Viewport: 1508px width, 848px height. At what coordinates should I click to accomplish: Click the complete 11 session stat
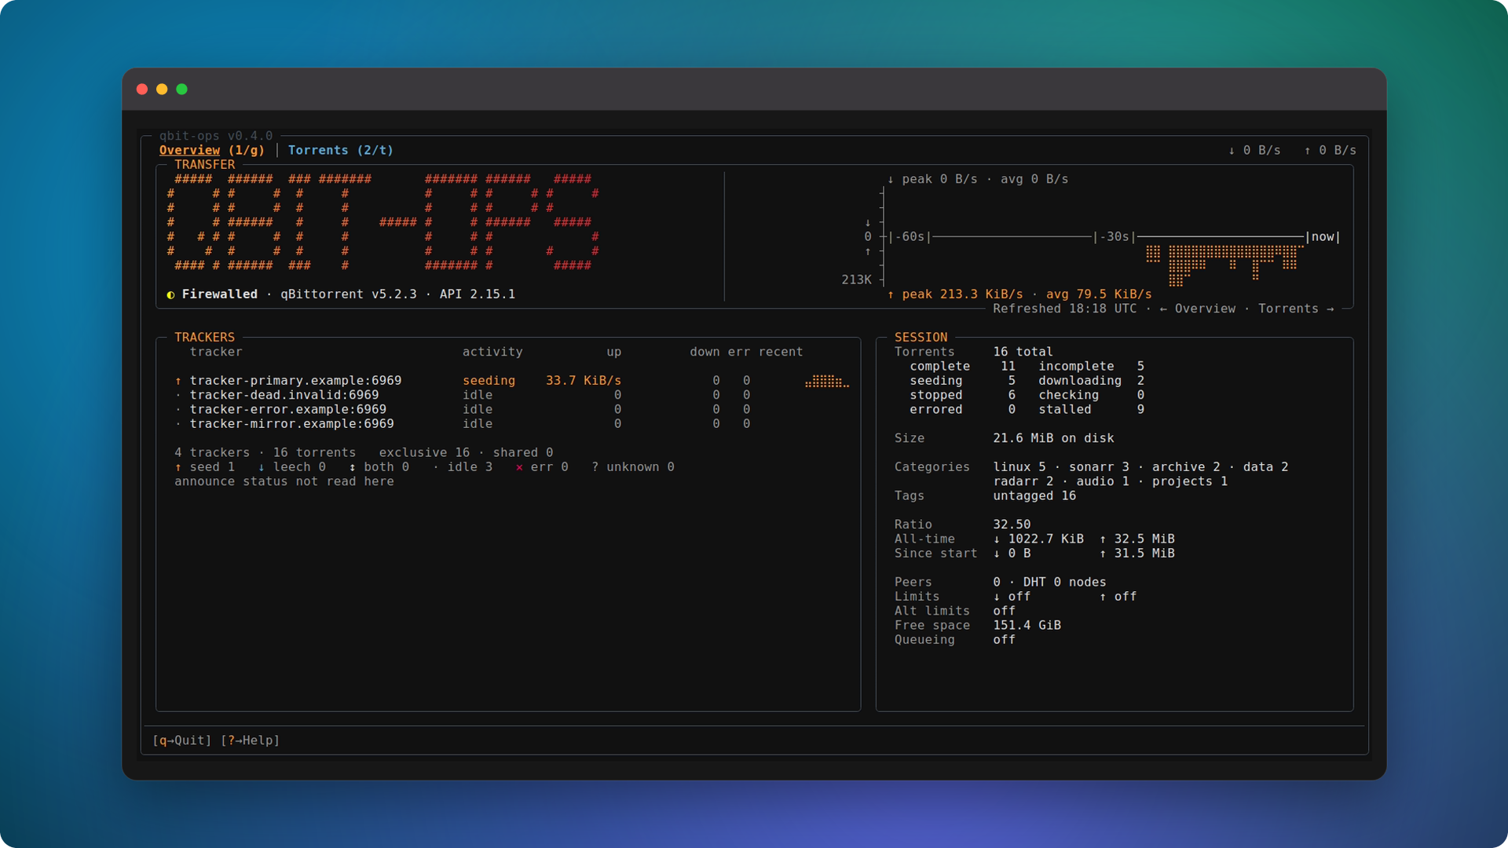963,367
